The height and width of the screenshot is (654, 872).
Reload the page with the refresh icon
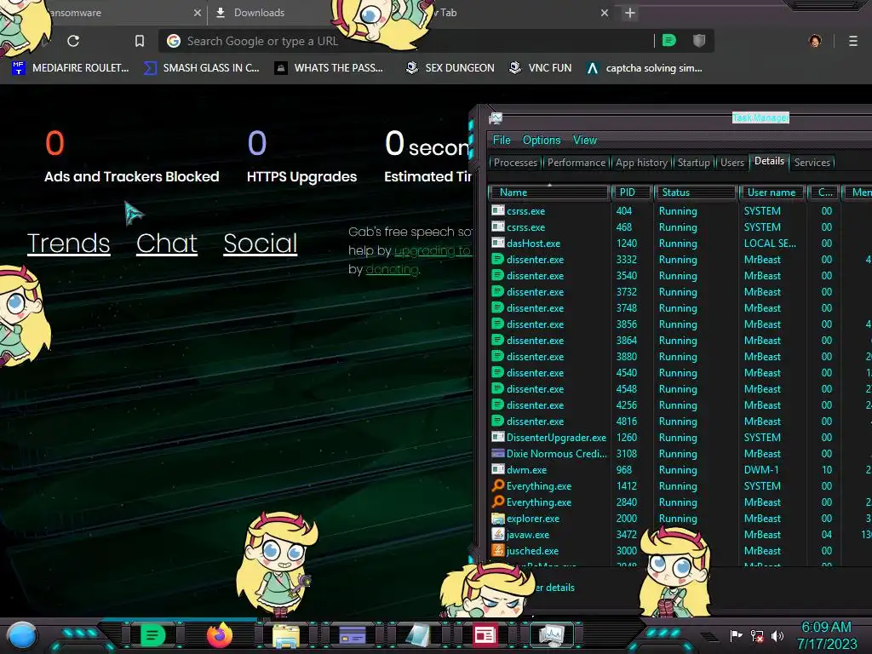click(x=73, y=41)
